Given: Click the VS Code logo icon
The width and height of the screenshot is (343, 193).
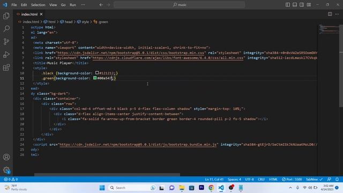Looking at the screenshot, I should [x=5, y=5].
